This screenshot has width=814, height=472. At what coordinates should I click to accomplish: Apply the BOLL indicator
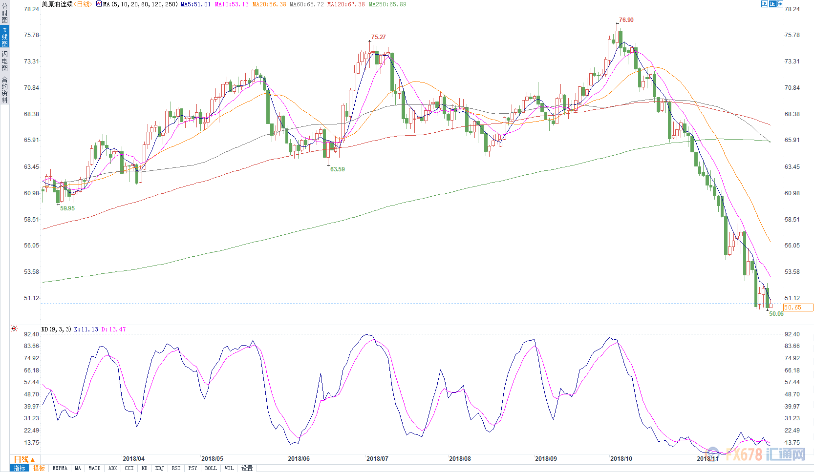[211, 468]
